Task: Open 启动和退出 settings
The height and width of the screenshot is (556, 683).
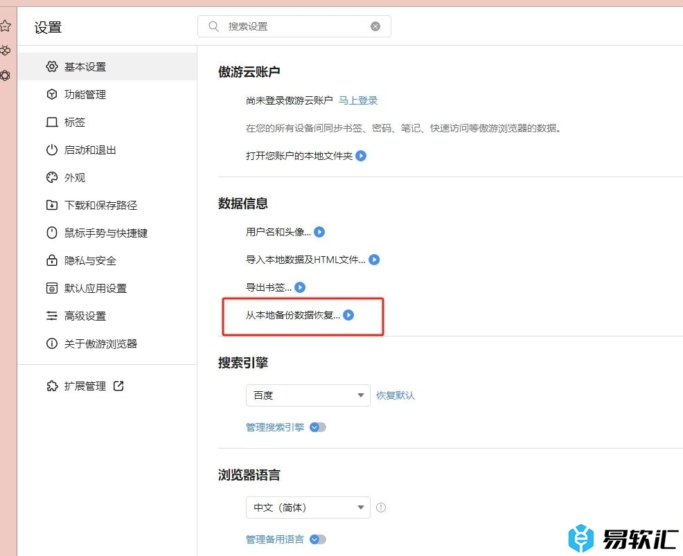Action: [107, 150]
